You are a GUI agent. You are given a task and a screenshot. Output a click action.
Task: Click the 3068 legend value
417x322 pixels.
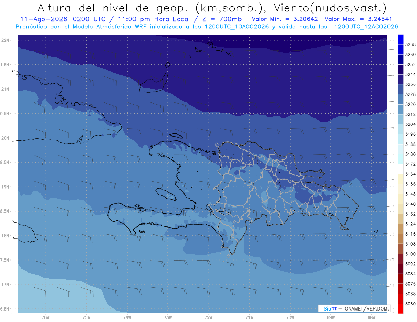click(x=410, y=294)
